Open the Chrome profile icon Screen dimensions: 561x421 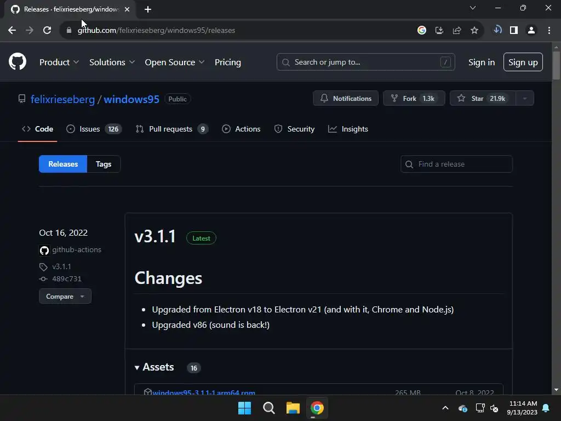click(x=531, y=31)
